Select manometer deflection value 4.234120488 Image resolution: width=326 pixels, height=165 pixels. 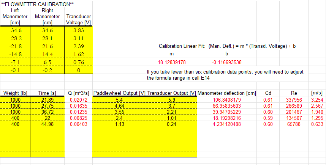pos(227,124)
